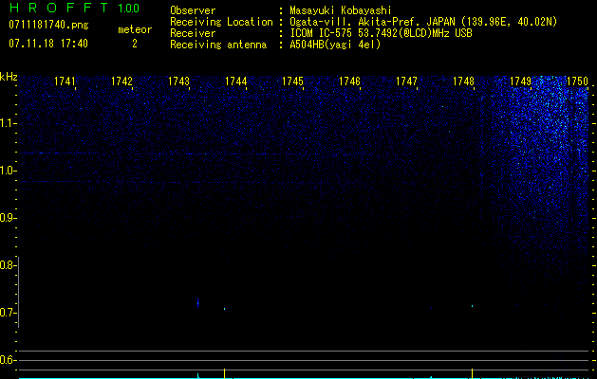Screen dimensions: 597x379
Task: Click the version number 1.0.0
Action: pyautogui.click(x=129, y=8)
